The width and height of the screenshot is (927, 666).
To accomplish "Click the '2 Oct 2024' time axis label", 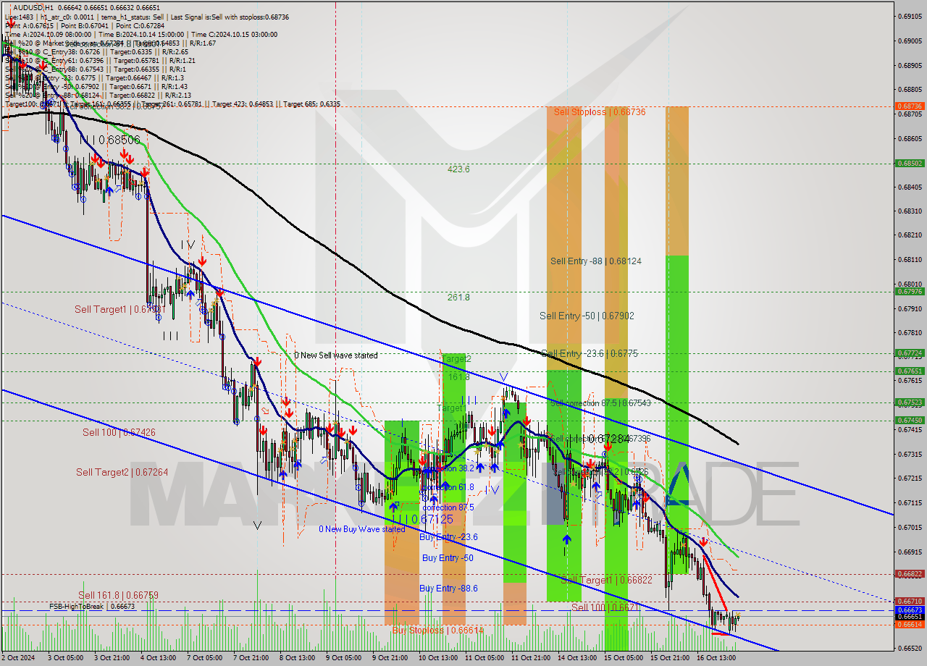I will click(x=17, y=658).
